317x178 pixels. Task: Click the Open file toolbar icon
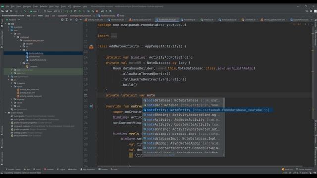[x=2, y=11]
